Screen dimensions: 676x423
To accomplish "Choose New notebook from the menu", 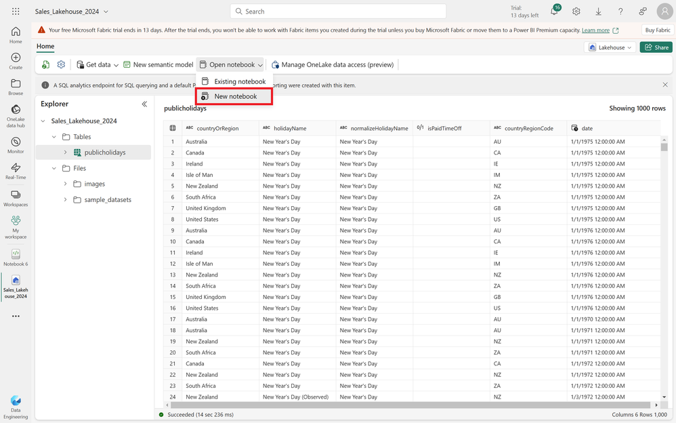I will (234, 96).
